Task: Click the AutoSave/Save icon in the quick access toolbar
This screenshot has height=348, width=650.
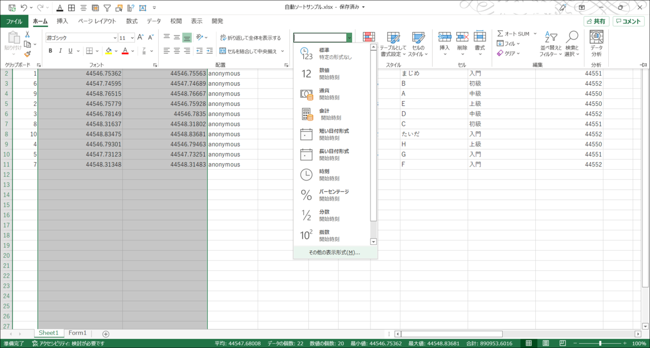Action: pyautogui.click(x=12, y=8)
